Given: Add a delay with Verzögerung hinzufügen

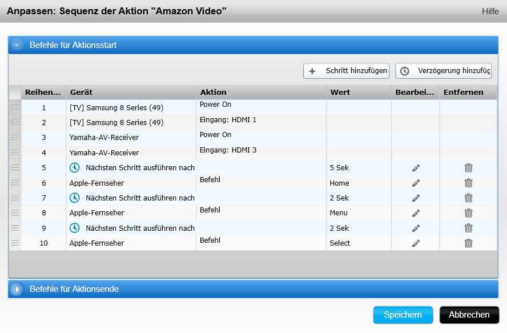Looking at the screenshot, I should click(443, 71).
